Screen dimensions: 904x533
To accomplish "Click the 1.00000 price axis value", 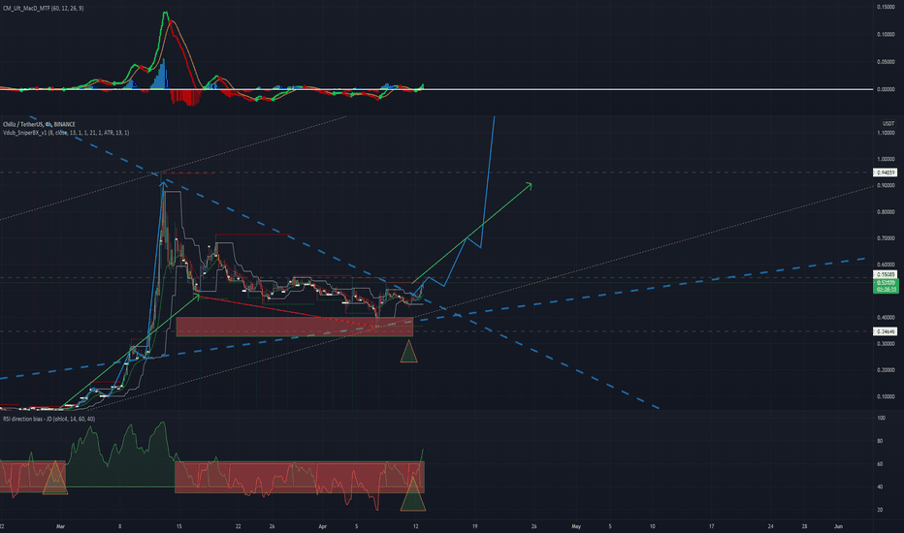I will pos(886,159).
